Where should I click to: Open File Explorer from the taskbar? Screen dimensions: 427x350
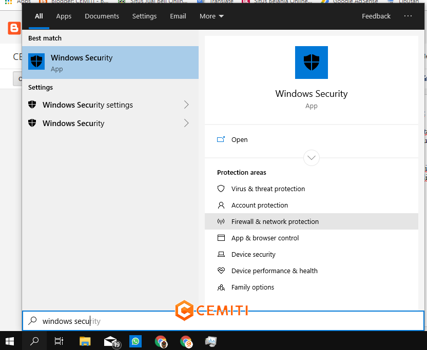point(85,341)
